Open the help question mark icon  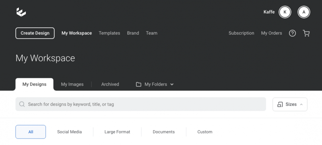(x=293, y=33)
